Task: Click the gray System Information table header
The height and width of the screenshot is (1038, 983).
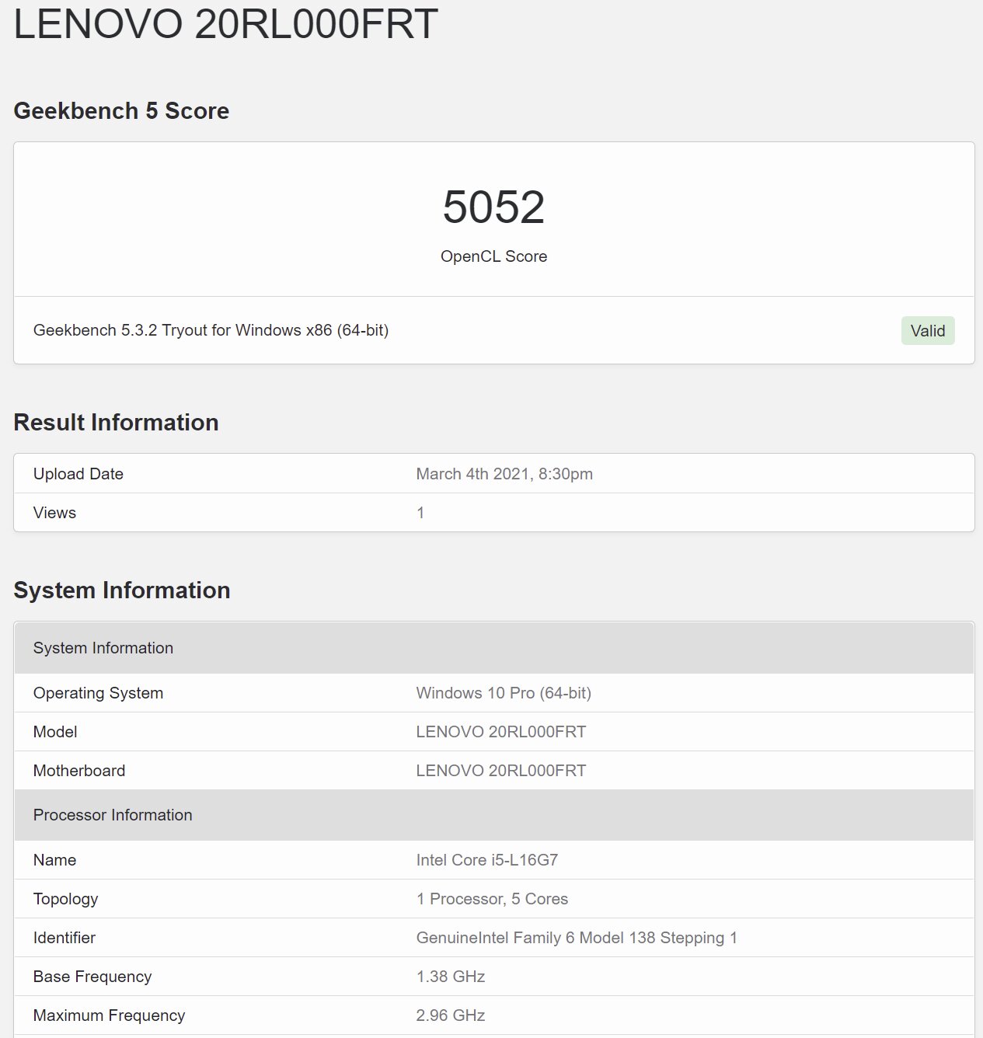Action: pos(494,648)
